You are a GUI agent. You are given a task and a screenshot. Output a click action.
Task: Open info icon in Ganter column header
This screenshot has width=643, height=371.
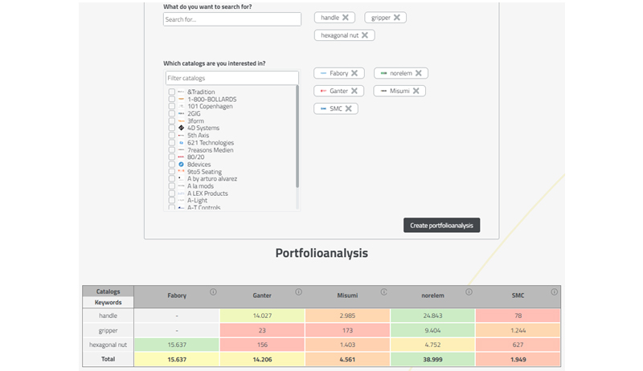(298, 292)
